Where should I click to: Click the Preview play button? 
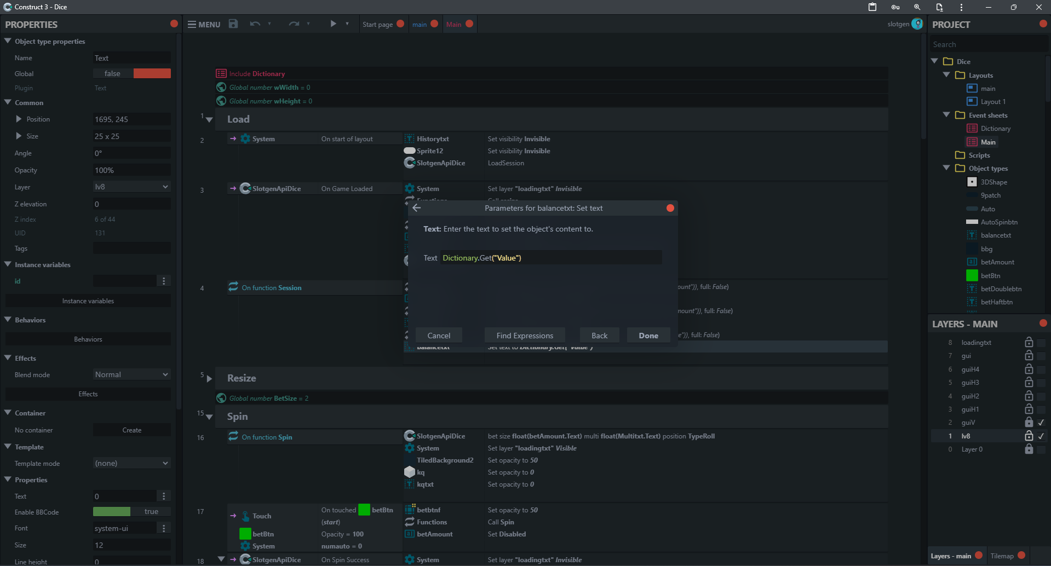pos(333,24)
